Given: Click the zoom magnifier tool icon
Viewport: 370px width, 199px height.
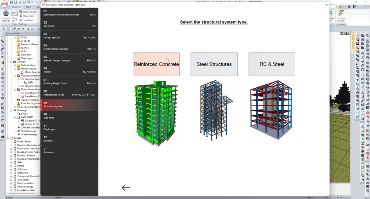Looking at the screenshot, I should coord(4,29).
